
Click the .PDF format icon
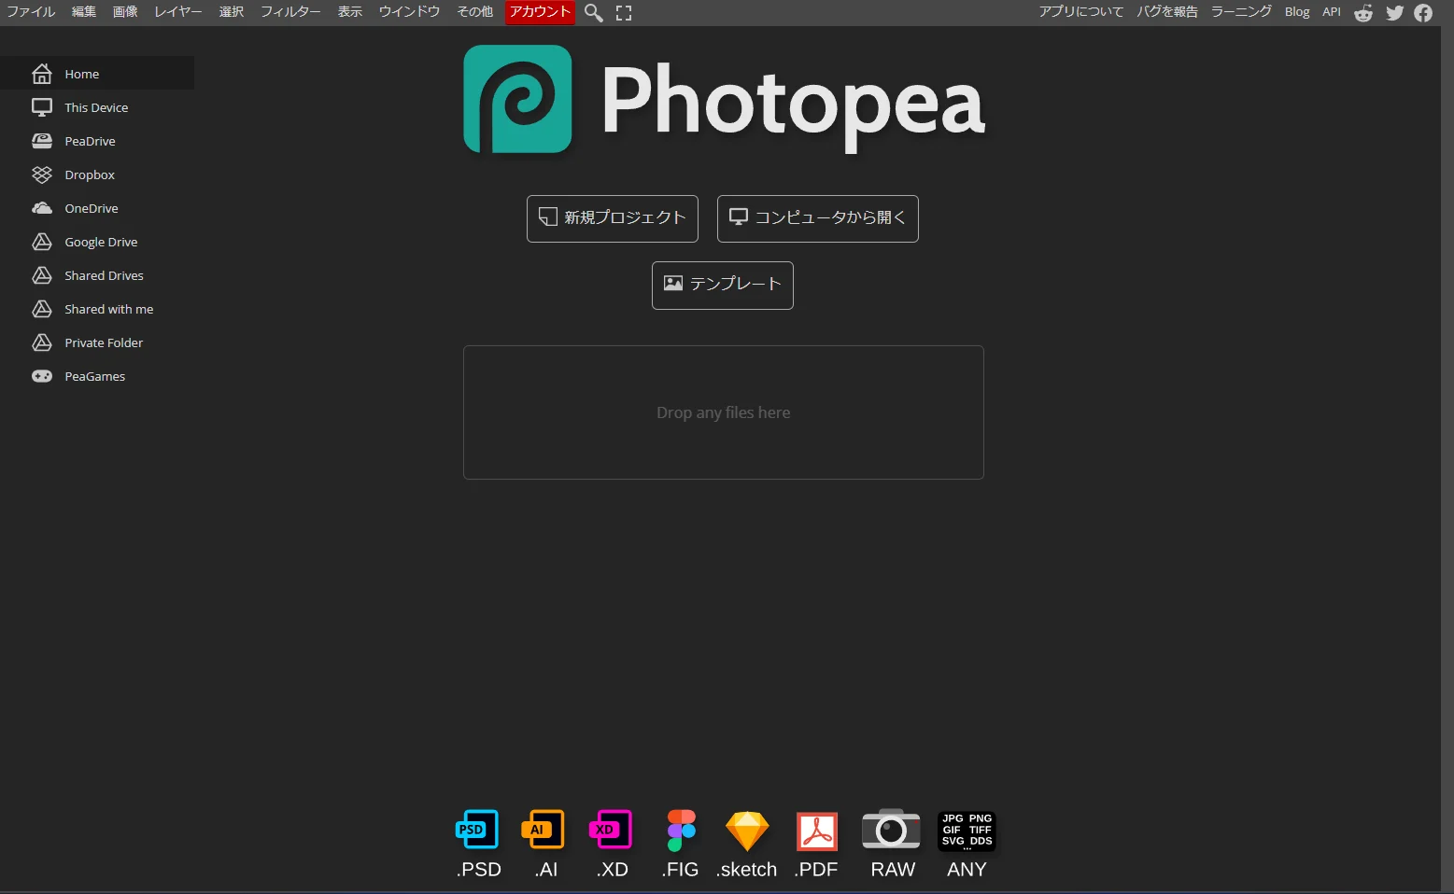pyautogui.click(x=817, y=831)
